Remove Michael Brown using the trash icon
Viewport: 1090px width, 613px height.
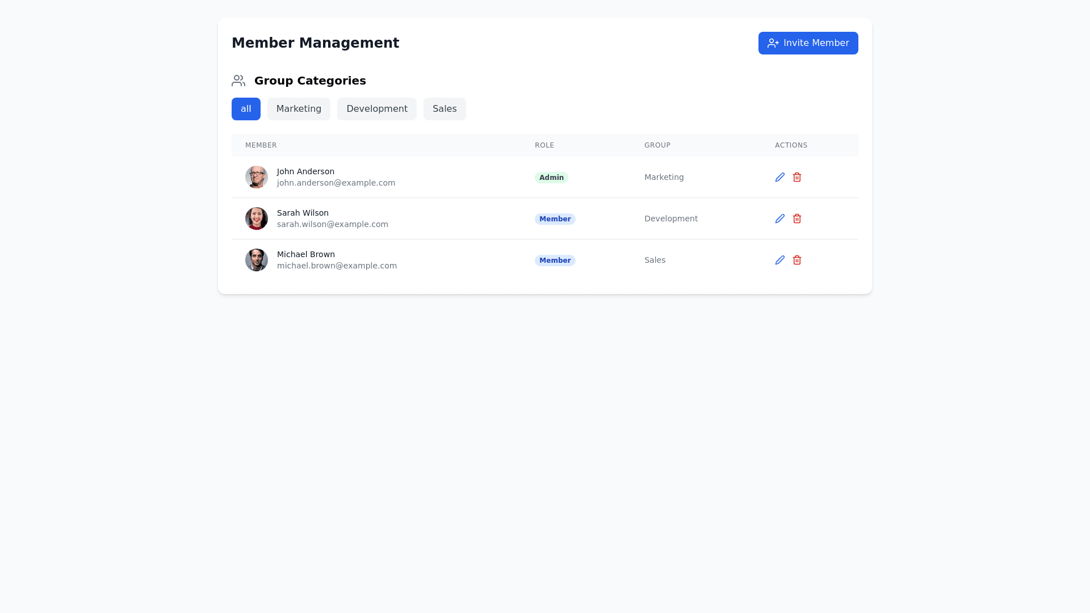coord(796,260)
